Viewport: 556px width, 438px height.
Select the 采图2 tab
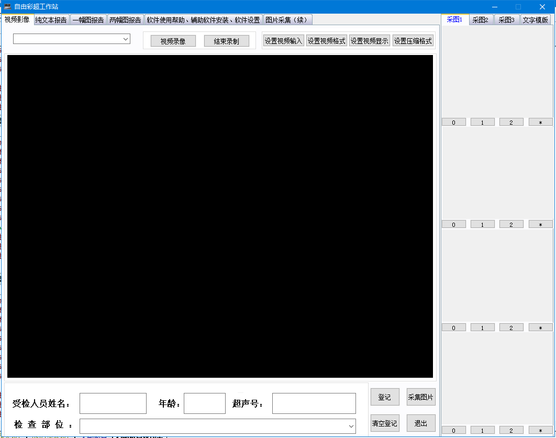click(x=481, y=20)
